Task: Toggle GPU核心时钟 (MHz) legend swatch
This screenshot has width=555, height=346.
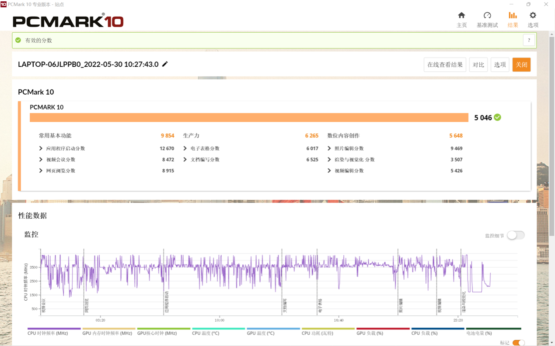Action: (164, 329)
